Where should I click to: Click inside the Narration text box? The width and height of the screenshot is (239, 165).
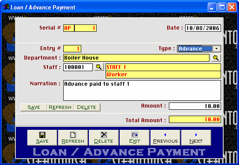[x=142, y=90]
